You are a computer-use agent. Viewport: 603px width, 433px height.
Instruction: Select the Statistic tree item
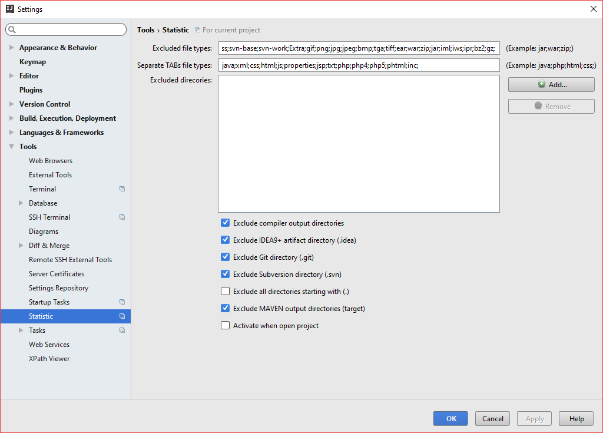coord(65,316)
